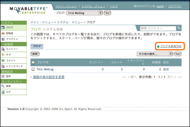Click the エントリー document icon in sidebar

point(3,49)
